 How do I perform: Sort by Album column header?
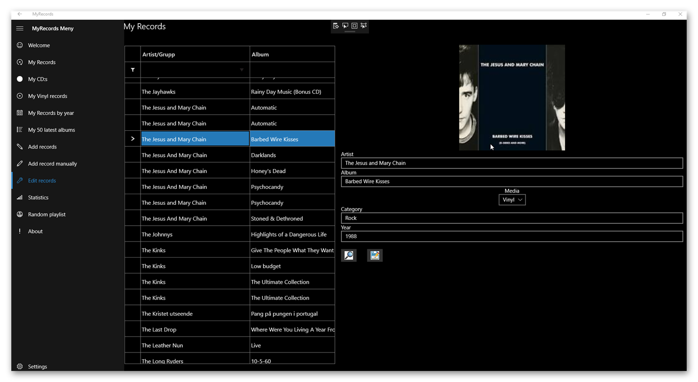(x=292, y=54)
